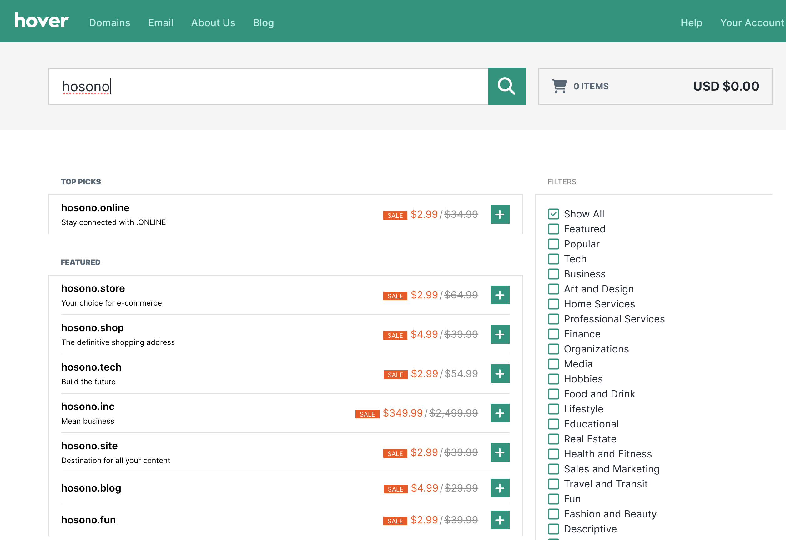Select the Real Estate filter
Image resolution: width=786 pixels, height=540 pixels.
point(553,439)
